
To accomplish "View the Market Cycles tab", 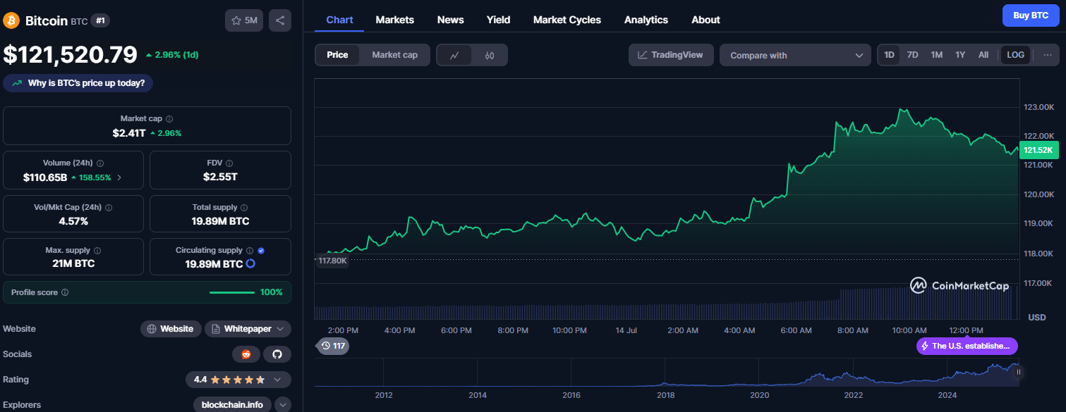I will (567, 20).
